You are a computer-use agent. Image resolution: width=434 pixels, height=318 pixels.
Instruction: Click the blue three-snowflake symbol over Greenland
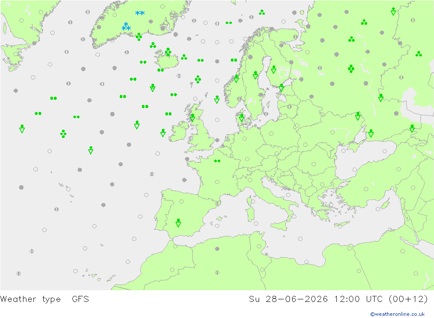(126, 26)
